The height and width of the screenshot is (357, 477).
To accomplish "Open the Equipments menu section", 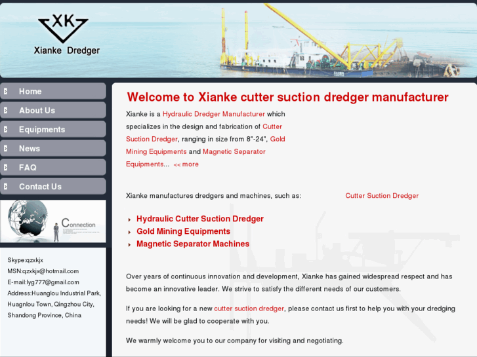I will tap(42, 130).
